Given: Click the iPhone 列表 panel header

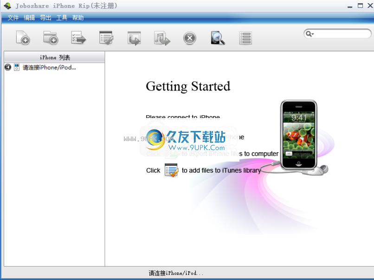Looking at the screenshot, I should point(54,57).
